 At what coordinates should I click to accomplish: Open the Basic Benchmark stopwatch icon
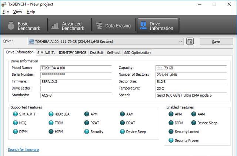coord(11,26)
